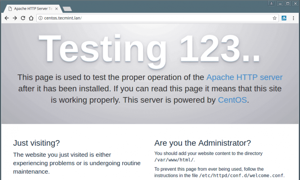View site information icon beside URL

40,18
